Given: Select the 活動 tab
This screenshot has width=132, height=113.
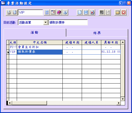Looking at the screenshot, I should (x=35, y=33).
